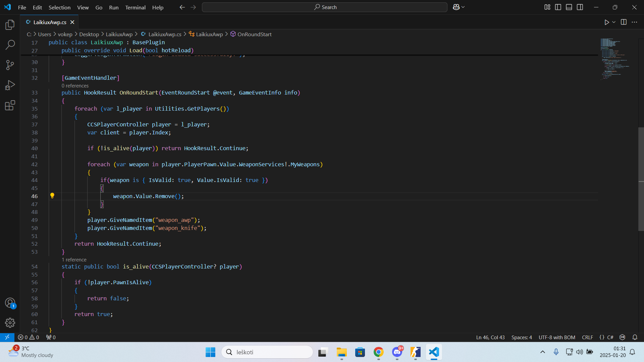Viewport: 644px width, 362px height.
Task: Open the Accounts menu icon
Action: click(10, 303)
